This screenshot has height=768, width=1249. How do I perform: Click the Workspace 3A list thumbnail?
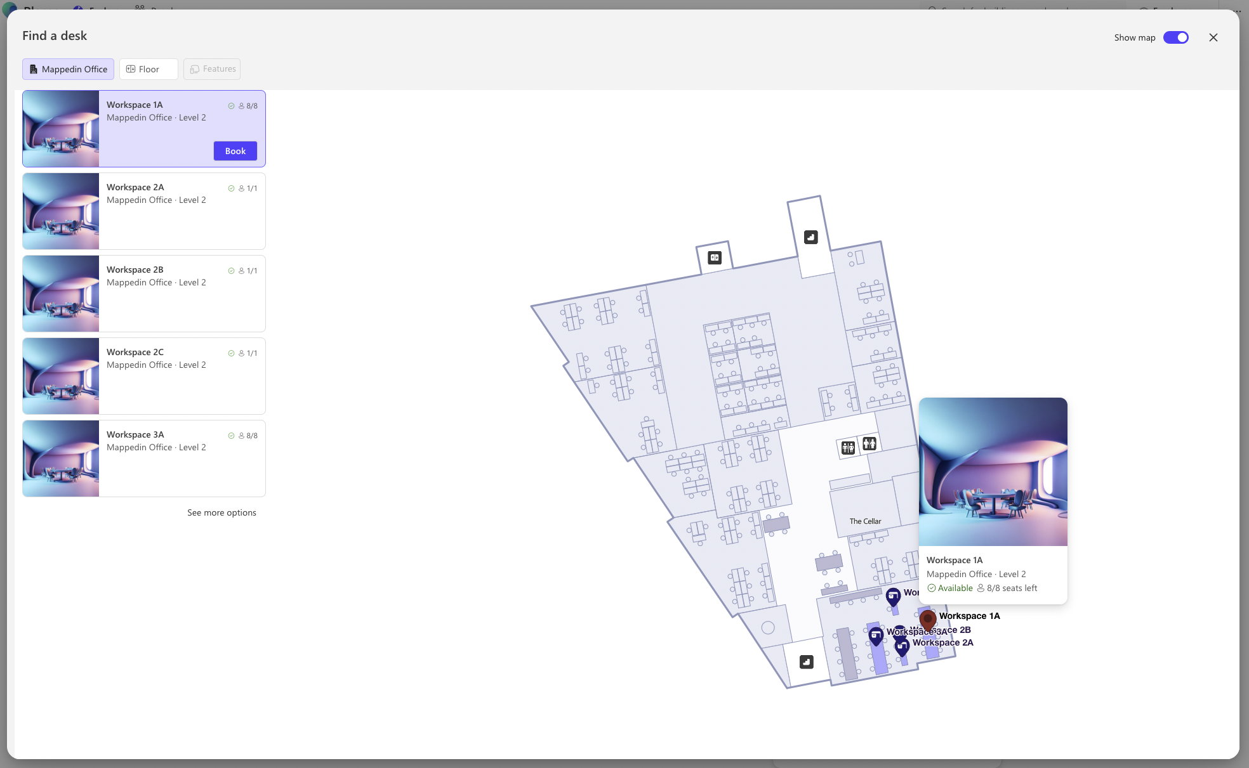tap(61, 459)
